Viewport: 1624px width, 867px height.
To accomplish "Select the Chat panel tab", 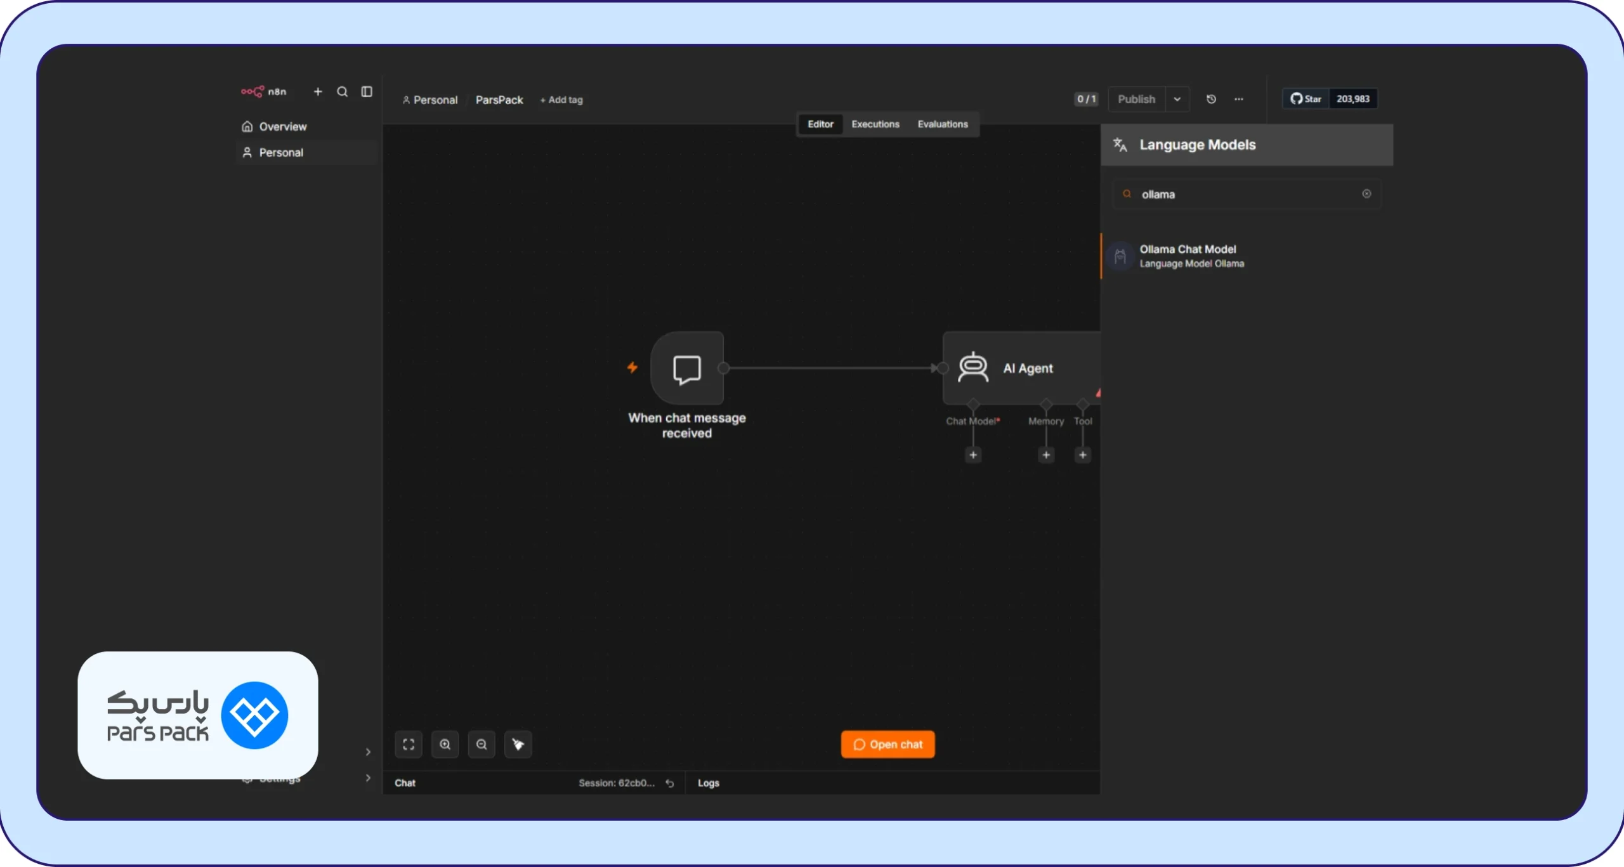I will (x=405, y=784).
